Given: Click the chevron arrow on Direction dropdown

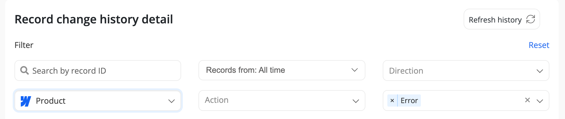Looking at the screenshot, I should tap(540, 71).
